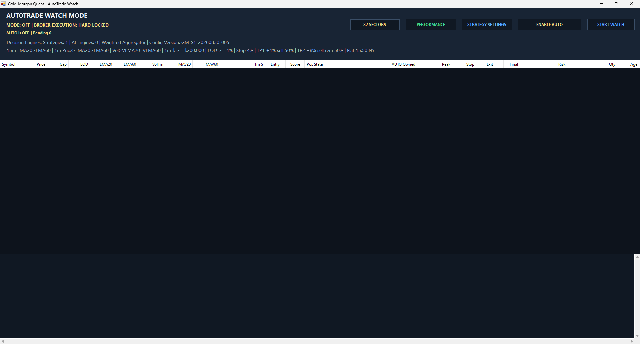Sort by the Symbol column header

point(12,64)
